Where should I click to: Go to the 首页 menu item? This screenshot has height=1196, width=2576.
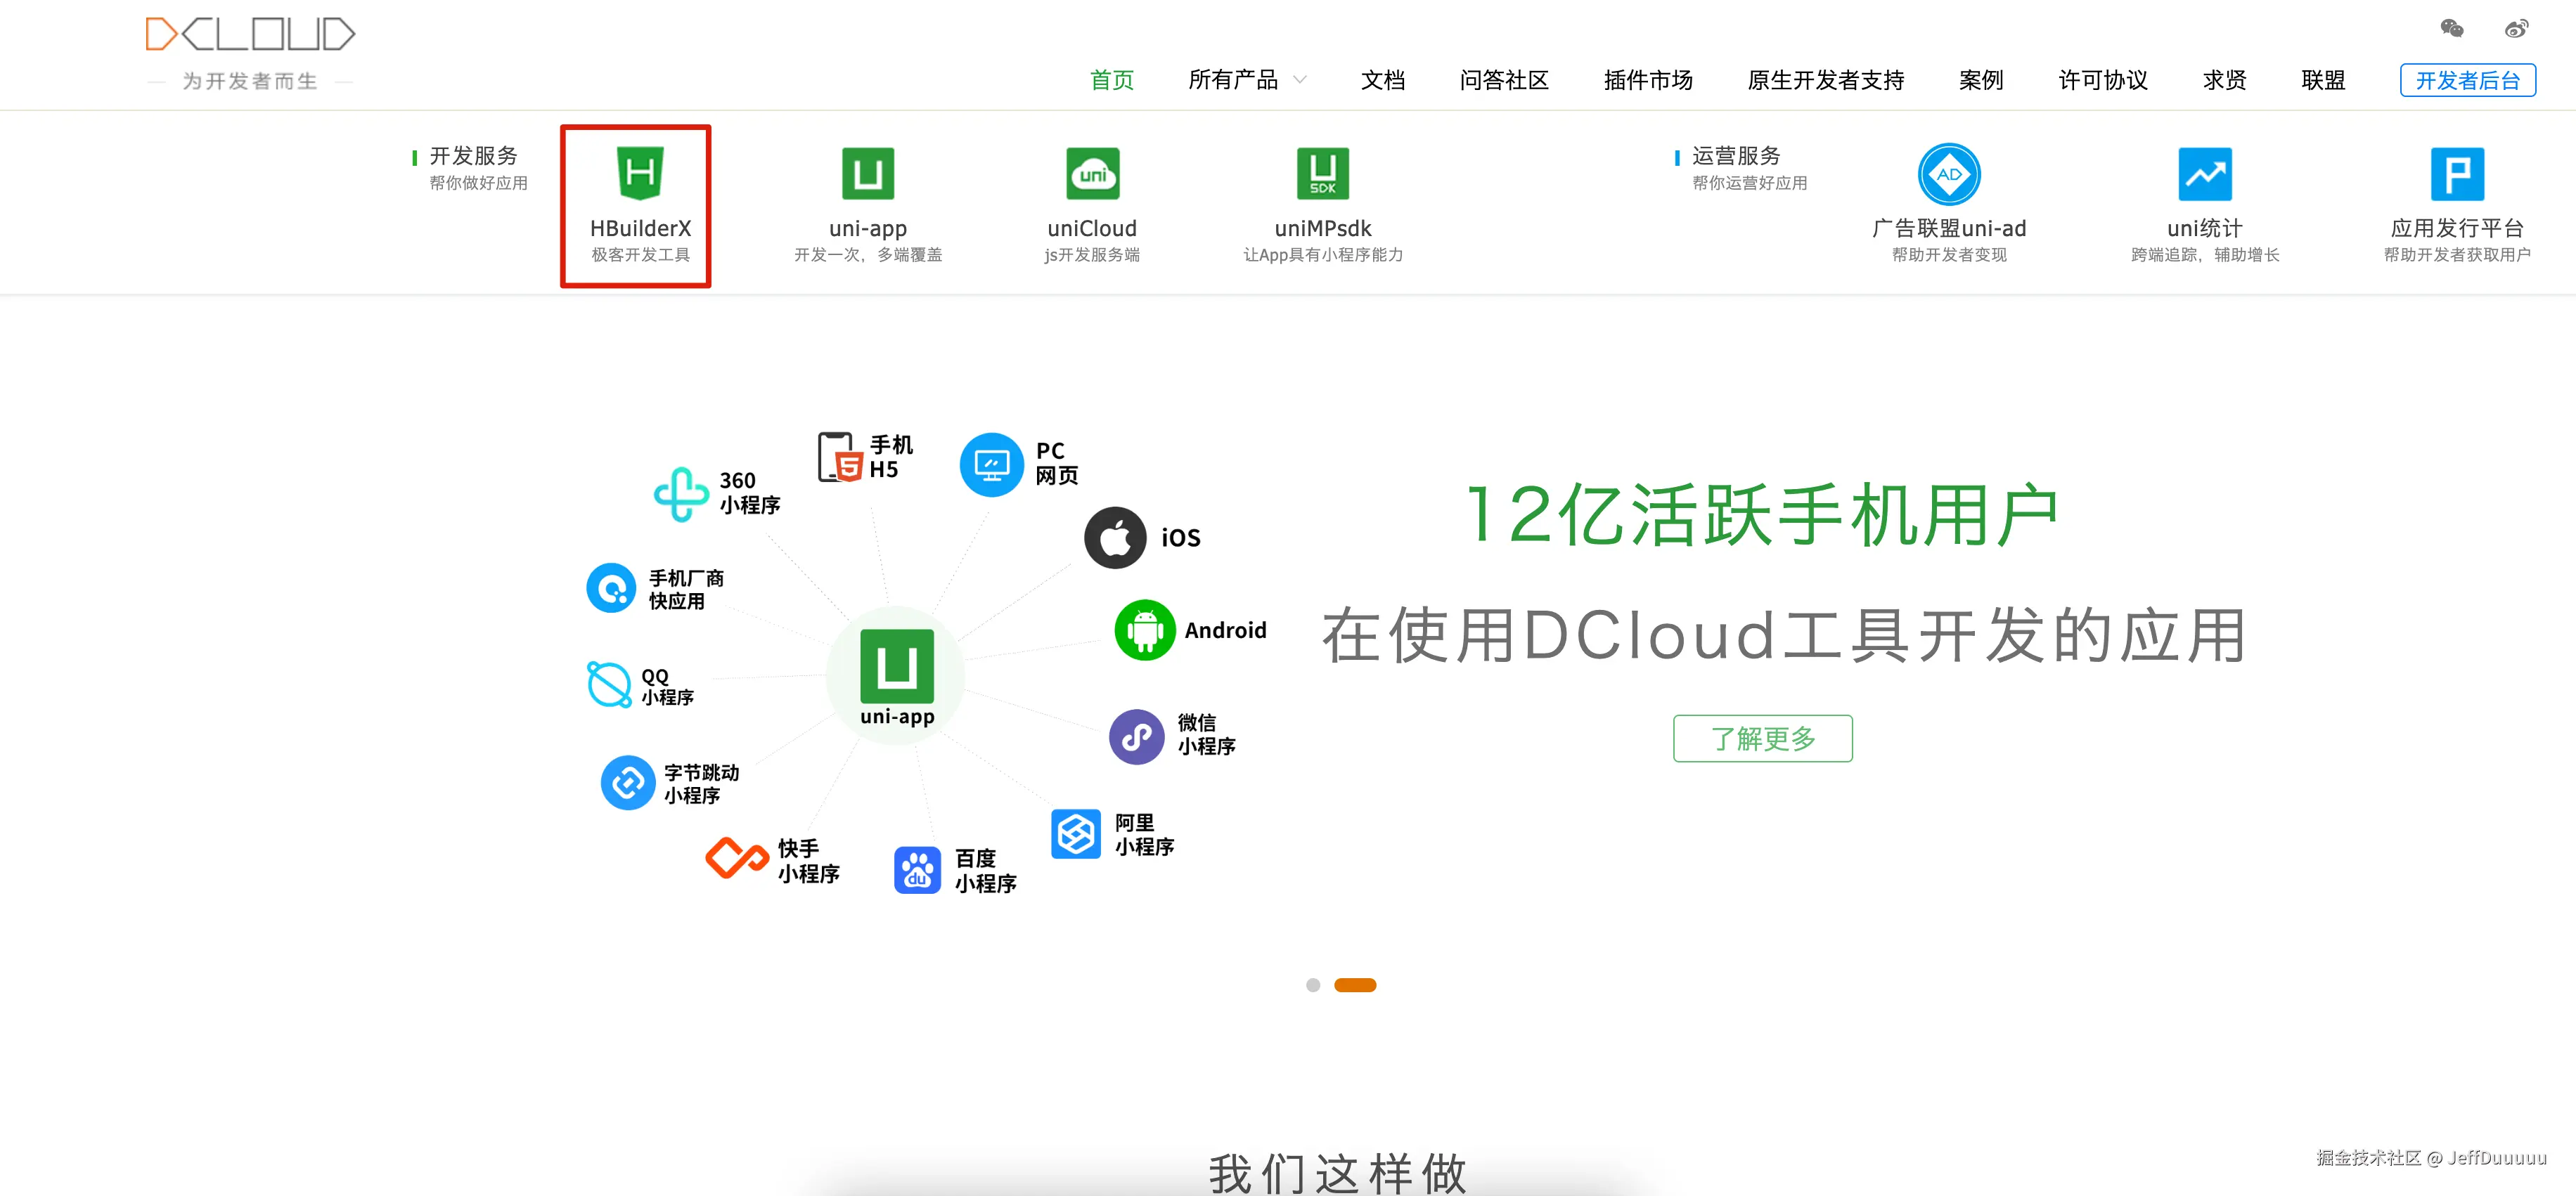point(1111,80)
